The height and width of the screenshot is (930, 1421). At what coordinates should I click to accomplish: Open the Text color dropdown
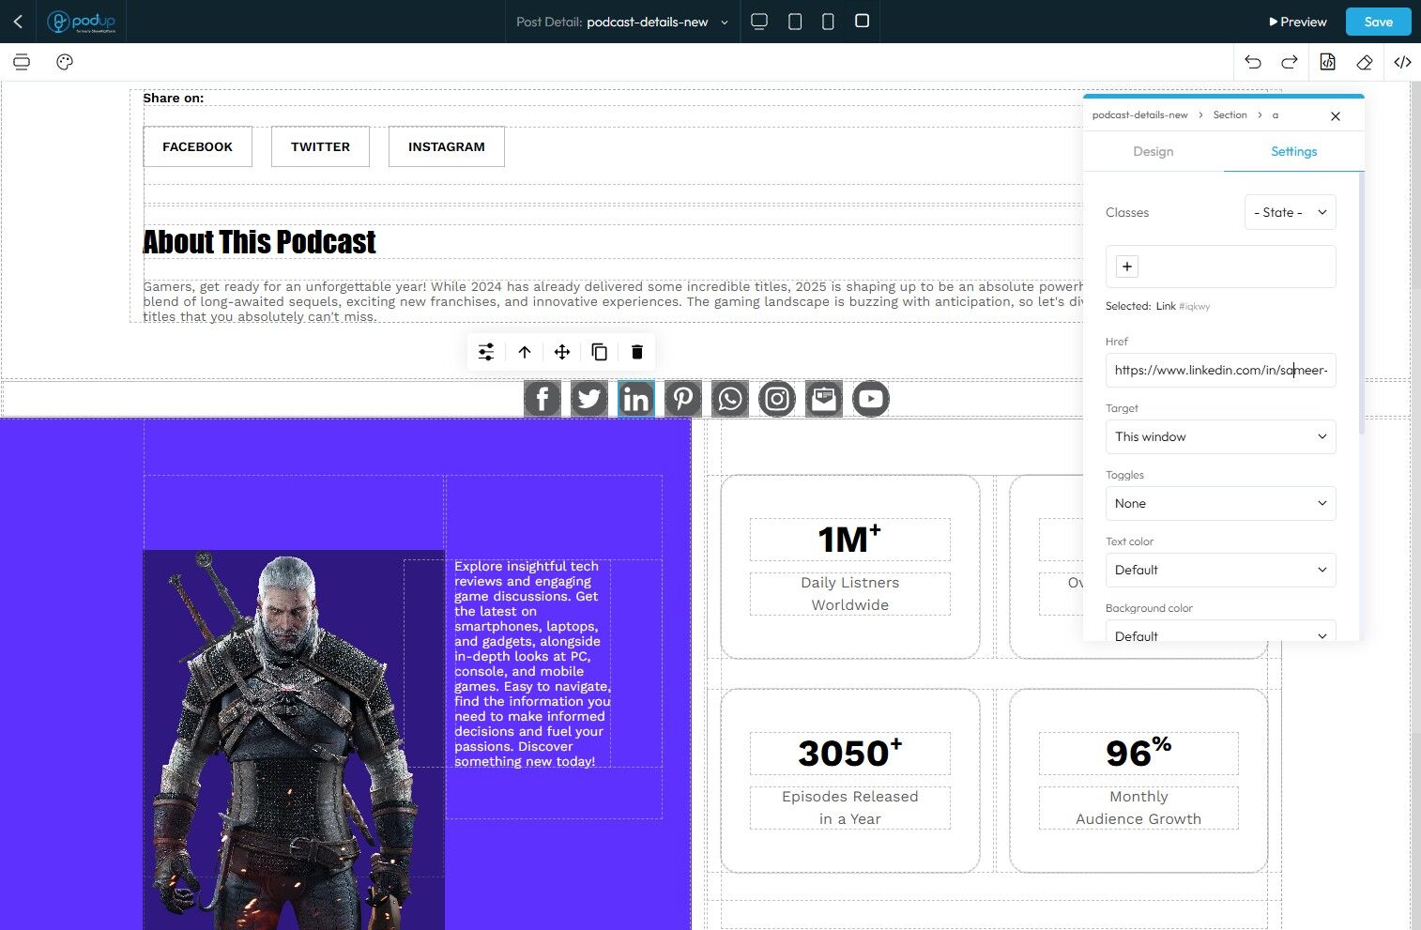click(x=1220, y=570)
